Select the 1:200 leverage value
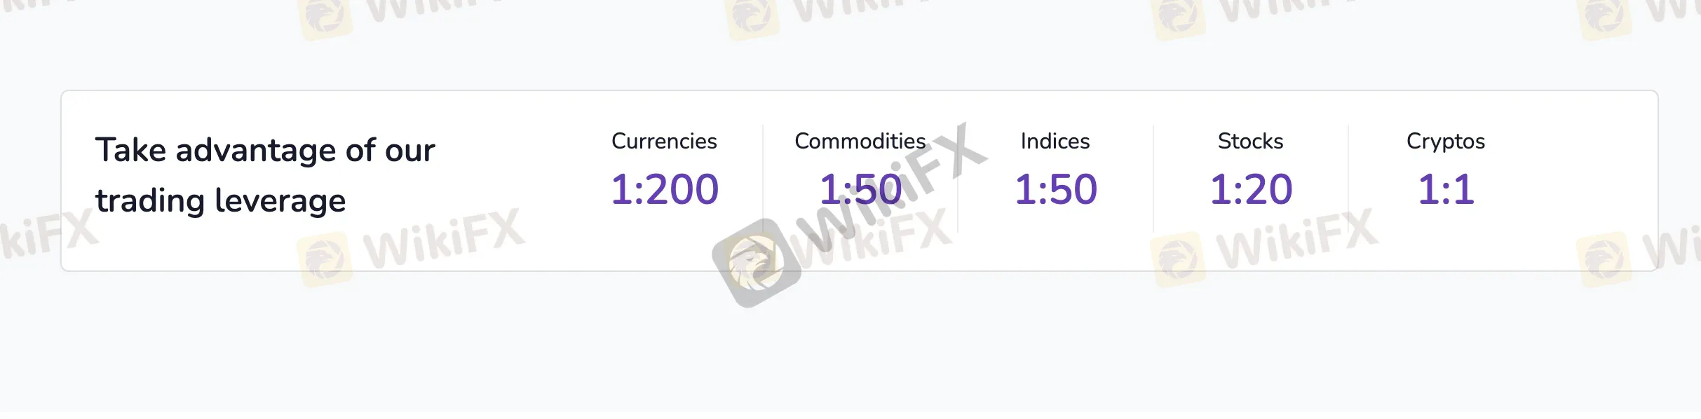 pos(665,189)
